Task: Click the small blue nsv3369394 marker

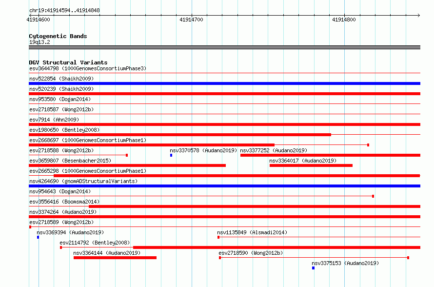Action: point(38,237)
